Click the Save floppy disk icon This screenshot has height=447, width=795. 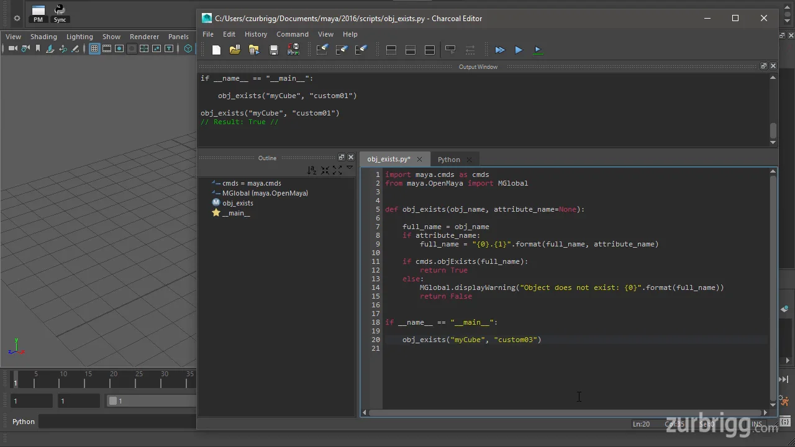(x=273, y=50)
